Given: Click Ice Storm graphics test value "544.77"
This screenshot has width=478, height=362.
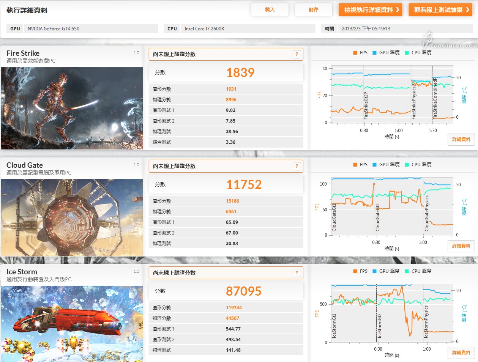Looking at the screenshot, I should pyautogui.click(x=233, y=329).
